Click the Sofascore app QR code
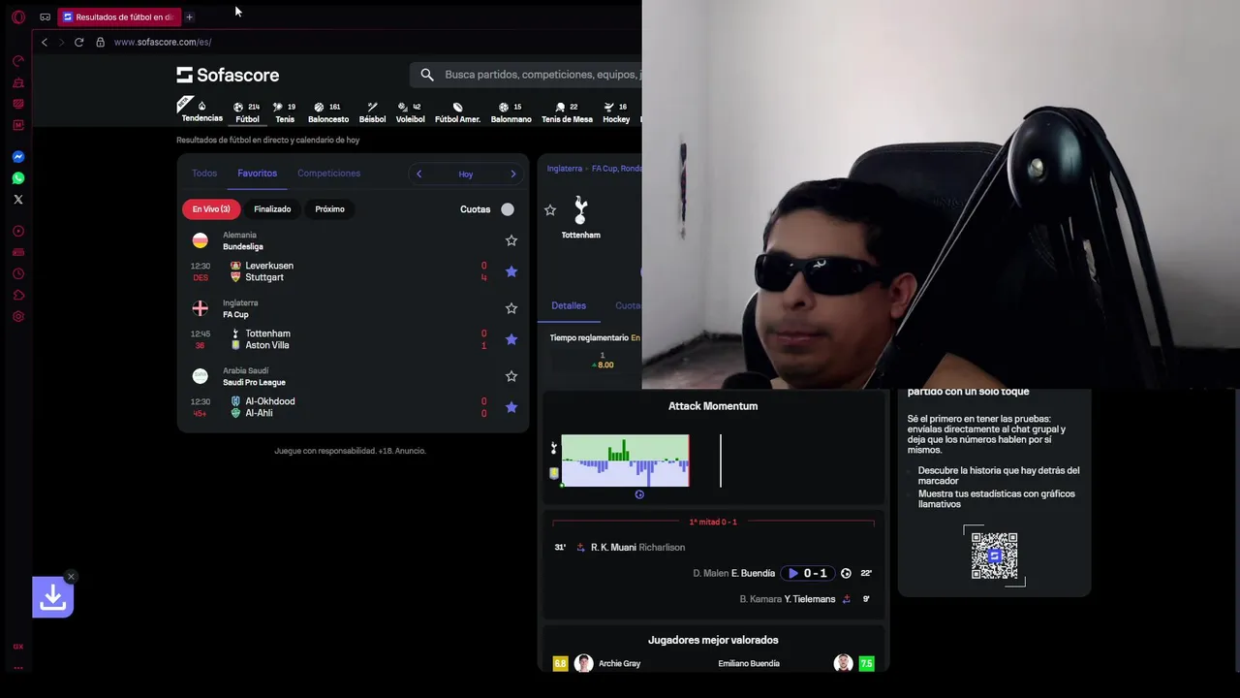Screen dimensions: 1240x698 click(994, 555)
